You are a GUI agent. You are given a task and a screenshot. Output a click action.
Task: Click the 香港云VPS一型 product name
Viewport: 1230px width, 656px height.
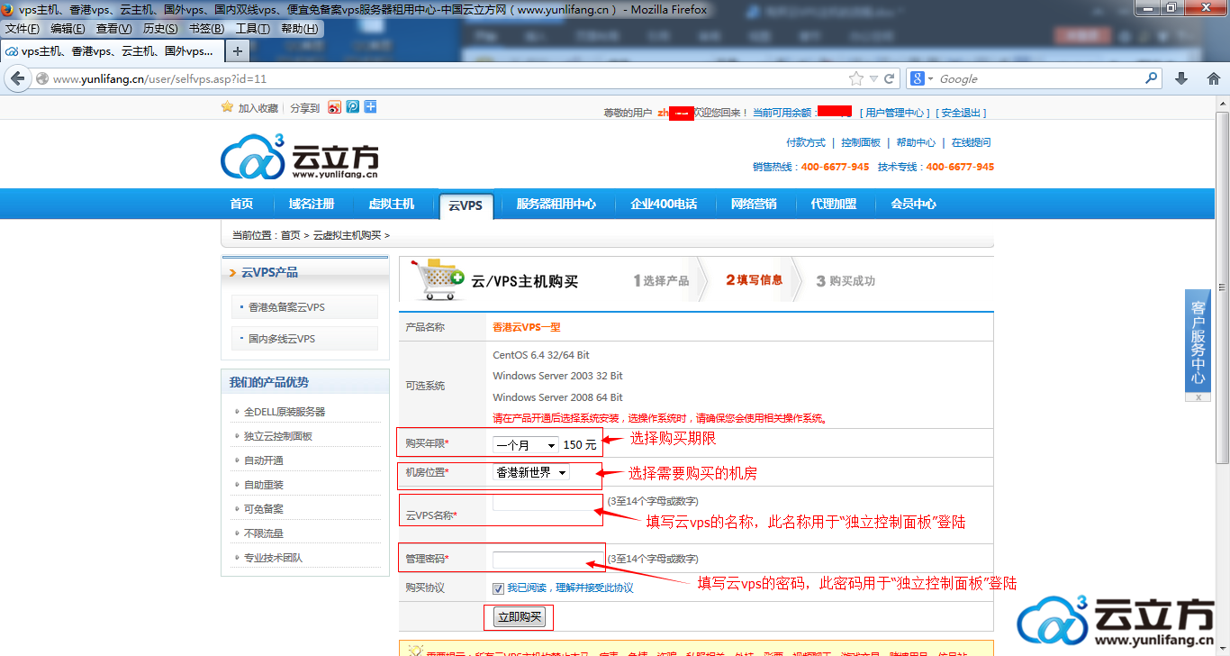[527, 327]
